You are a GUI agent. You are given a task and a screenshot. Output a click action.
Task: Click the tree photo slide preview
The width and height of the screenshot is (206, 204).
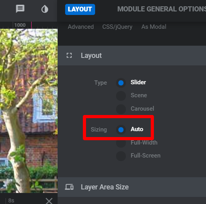29,111
